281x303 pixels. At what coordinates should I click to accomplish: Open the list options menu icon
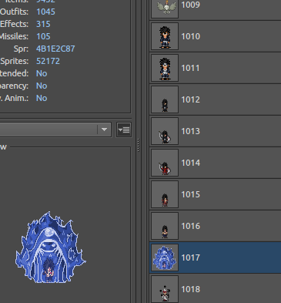[124, 130]
